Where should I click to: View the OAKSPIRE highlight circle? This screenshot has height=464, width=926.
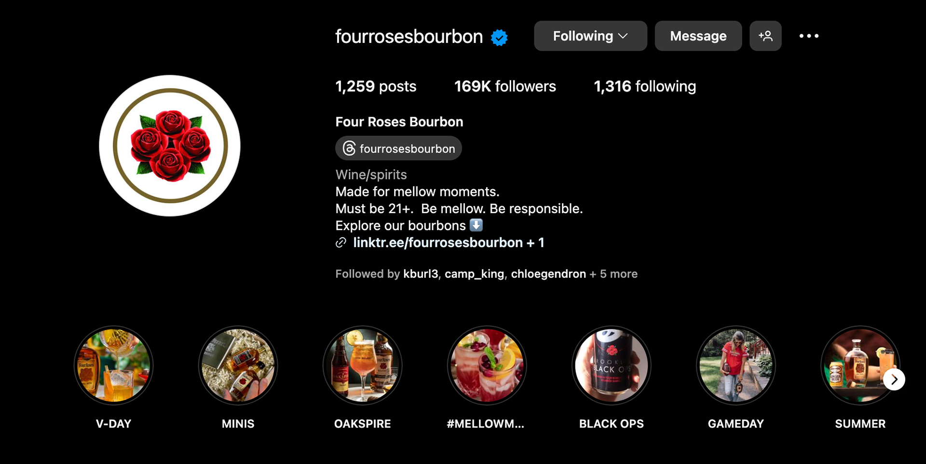point(362,365)
